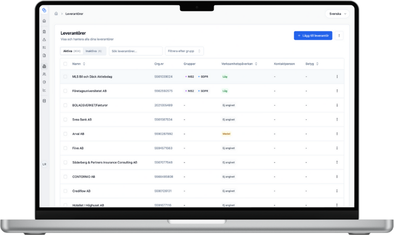This screenshot has width=394, height=235.
Task: Open the Svea Bank AB supplier
Action: pyautogui.click(x=82, y=120)
